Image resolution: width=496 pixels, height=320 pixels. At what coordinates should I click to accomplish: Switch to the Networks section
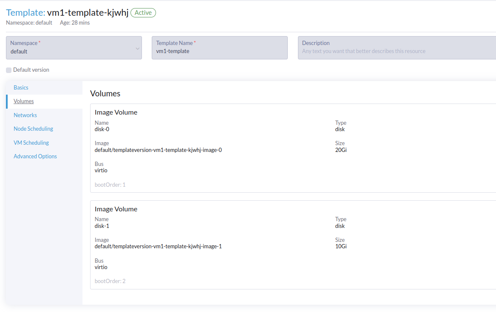(25, 115)
